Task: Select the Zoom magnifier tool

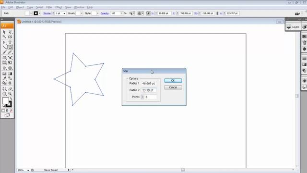Action: coord(10,94)
